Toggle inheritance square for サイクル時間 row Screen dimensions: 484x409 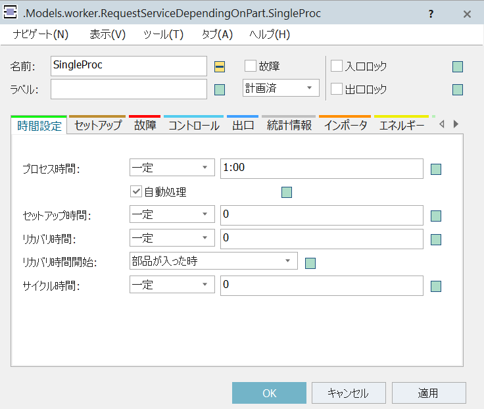pos(436,287)
